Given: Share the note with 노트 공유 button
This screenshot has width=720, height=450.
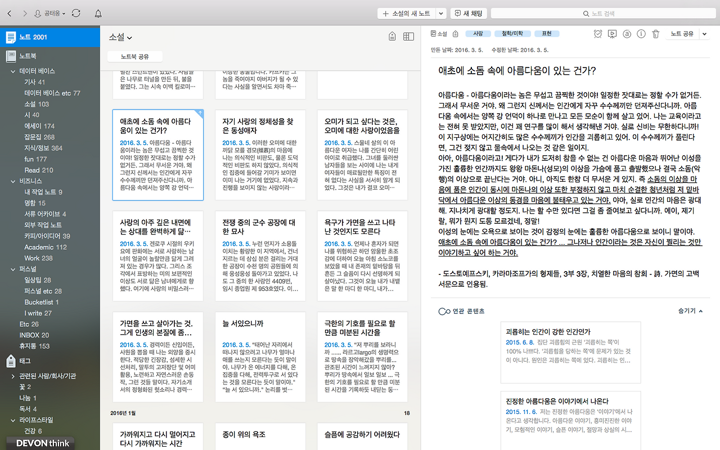Looking at the screenshot, I should (x=682, y=34).
